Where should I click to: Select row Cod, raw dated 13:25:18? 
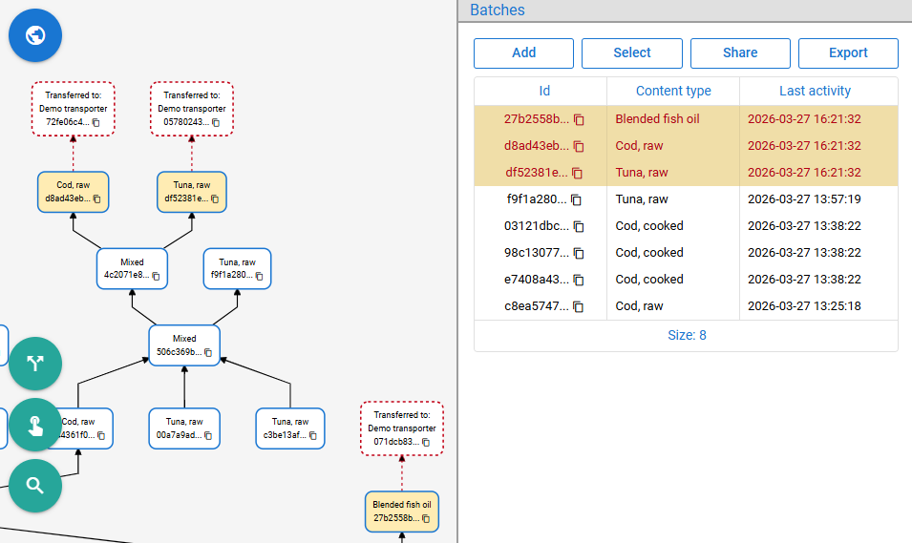pyautogui.click(x=686, y=306)
